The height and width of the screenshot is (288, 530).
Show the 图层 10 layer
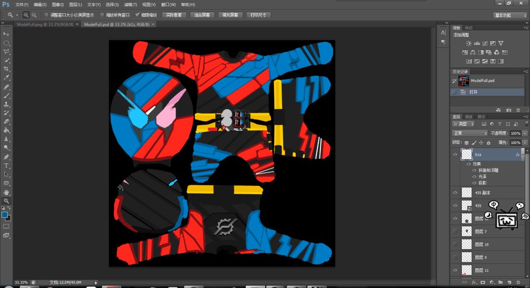(x=455, y=244)
